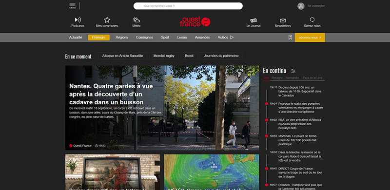The image size is (390, 190).
Task: Click the bookmark icon in navigation bar
Action: coord(290,38)
